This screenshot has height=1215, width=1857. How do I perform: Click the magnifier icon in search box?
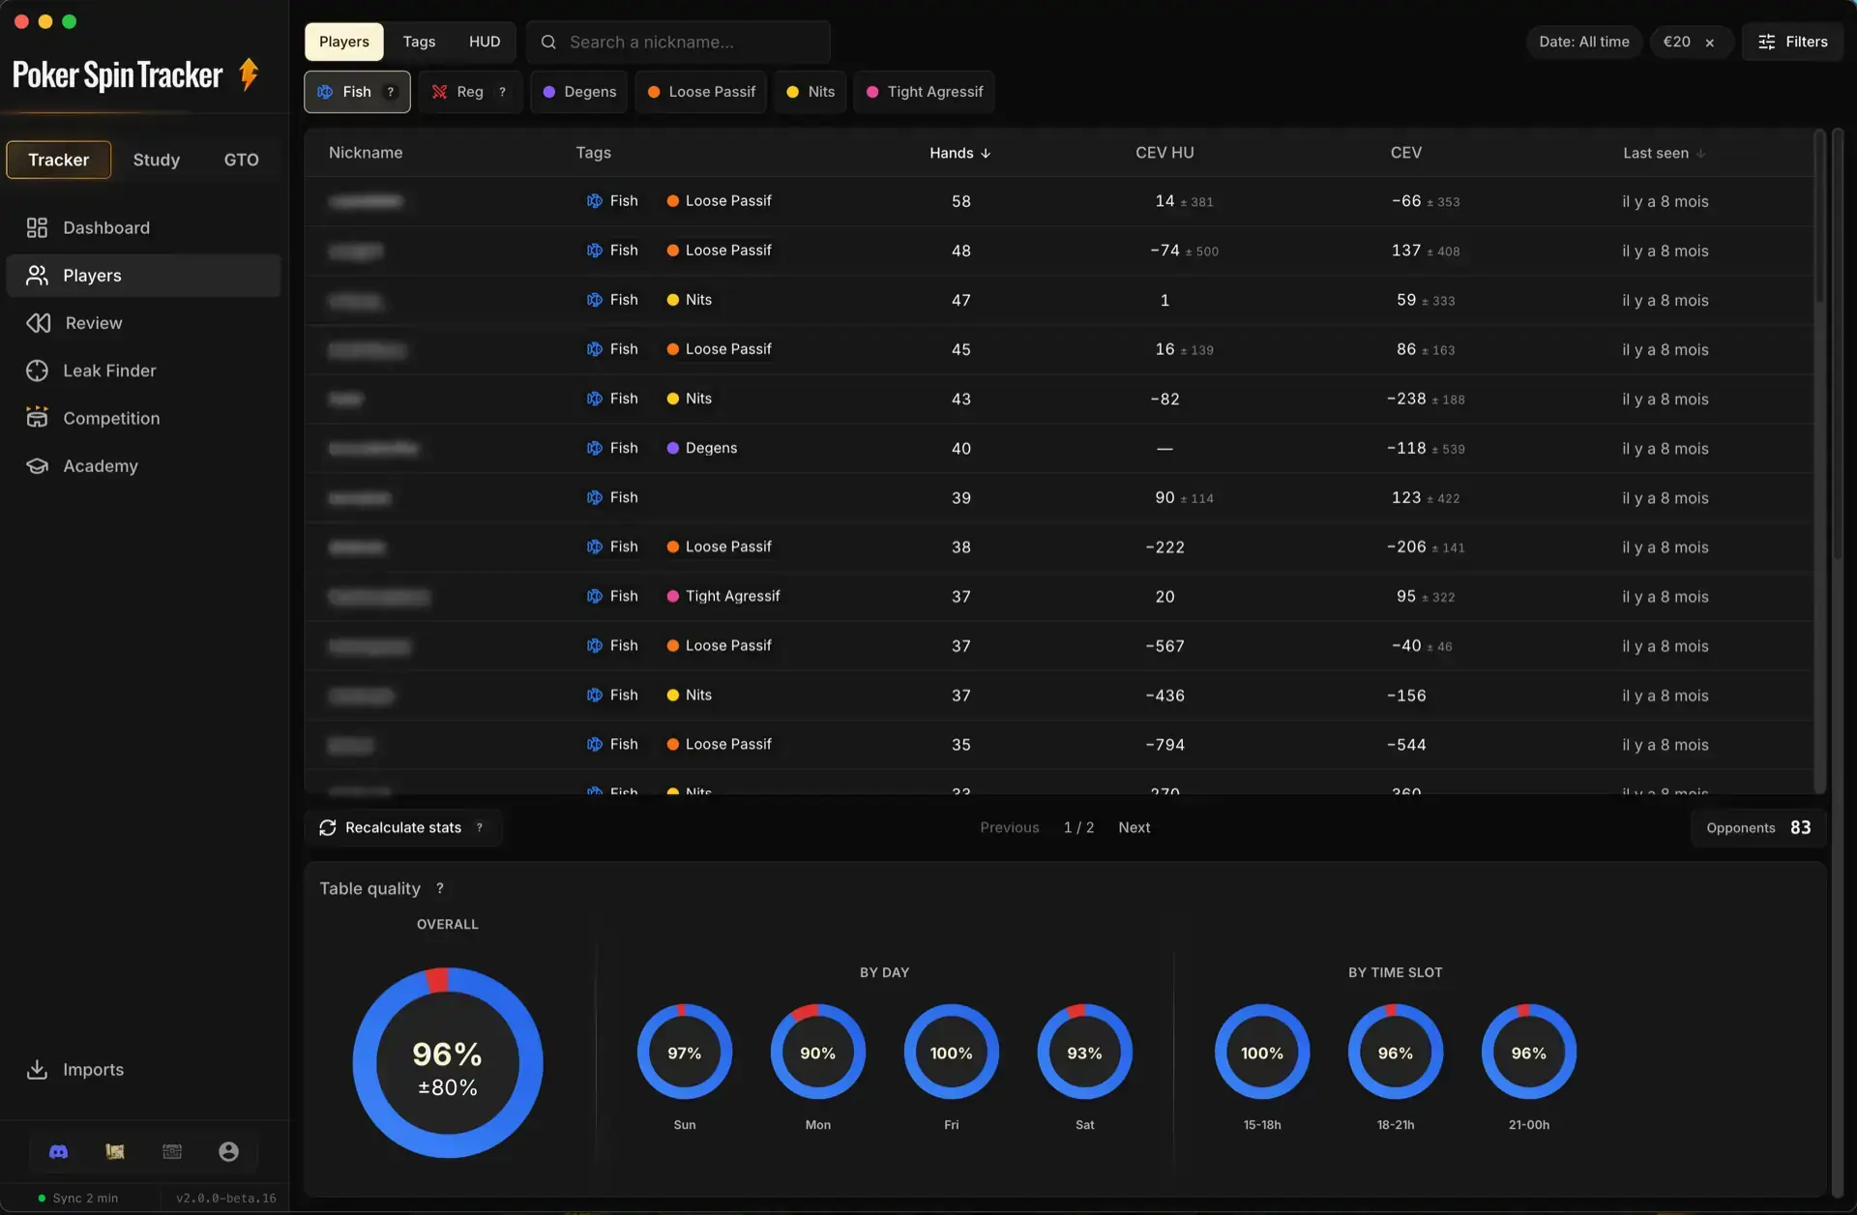tap(548, 42)
